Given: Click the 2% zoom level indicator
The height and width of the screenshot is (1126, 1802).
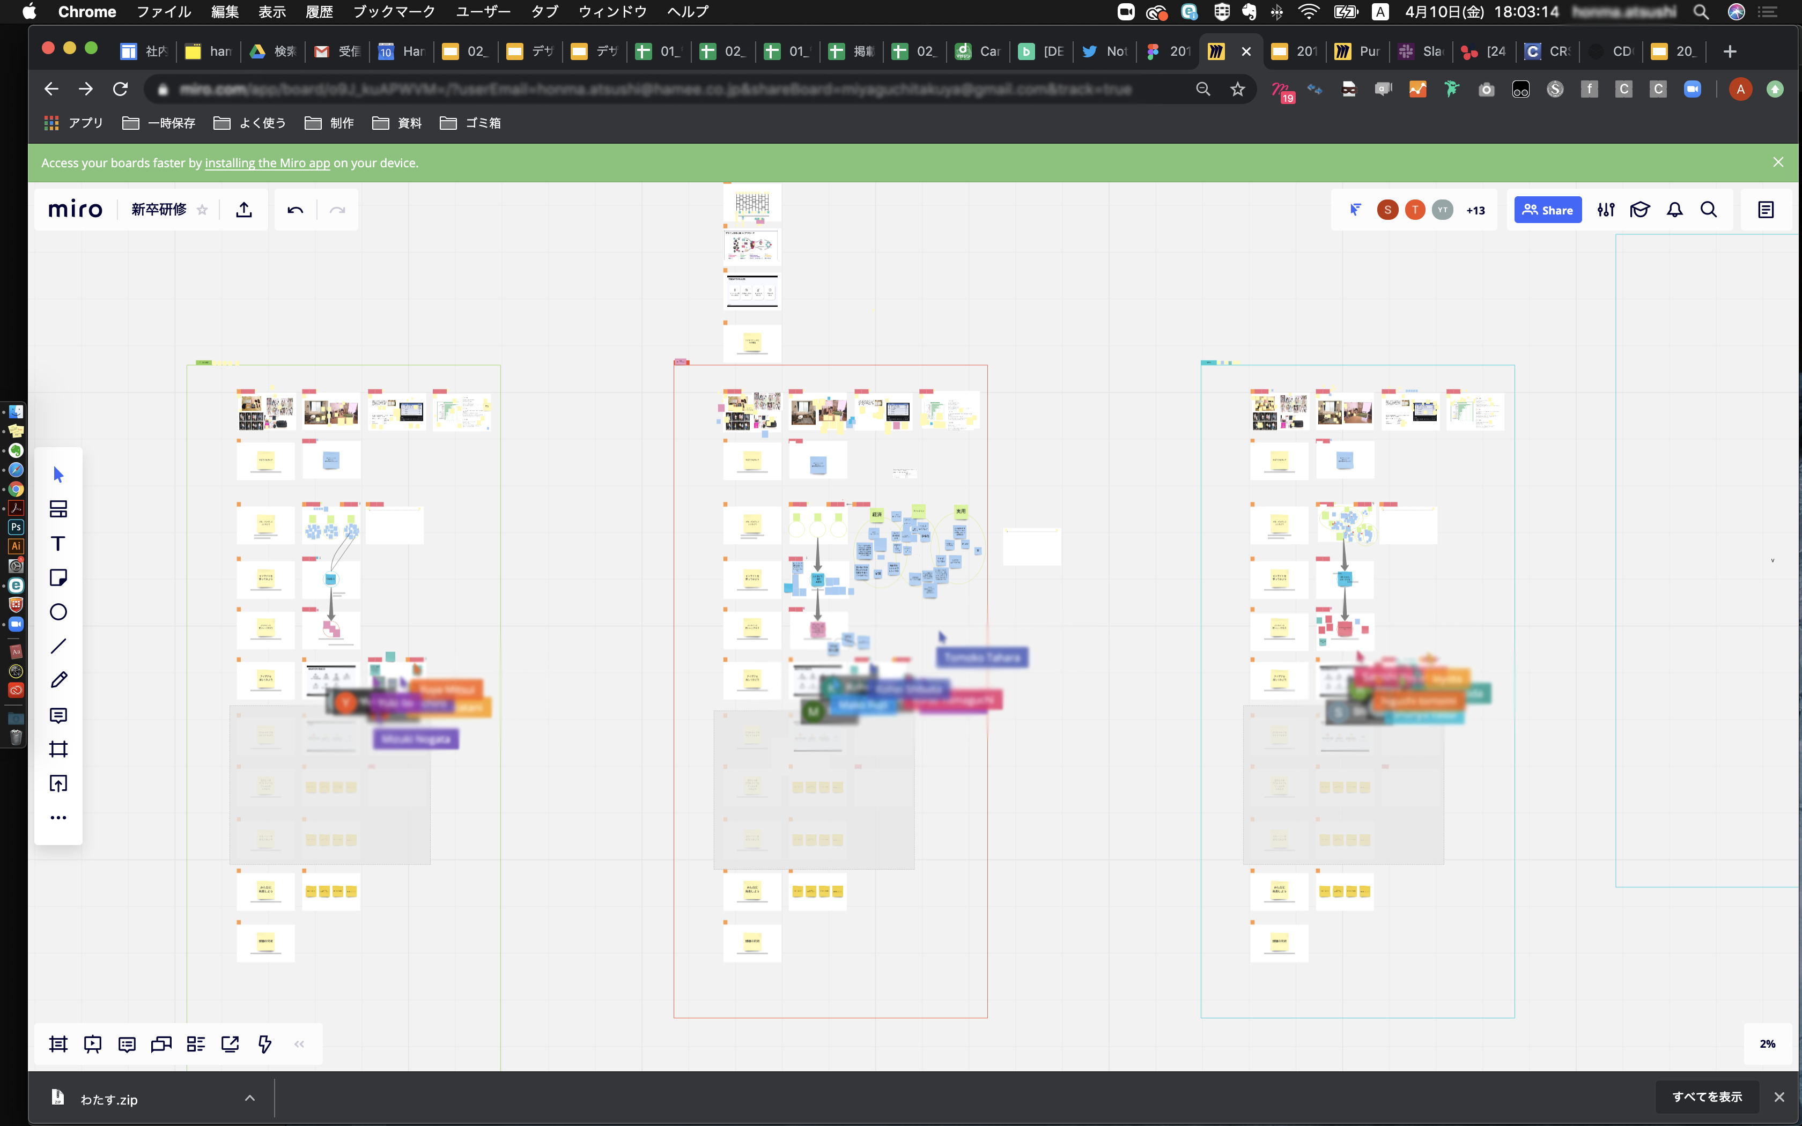Looking at the screenshot, I should [1767, 1044].
